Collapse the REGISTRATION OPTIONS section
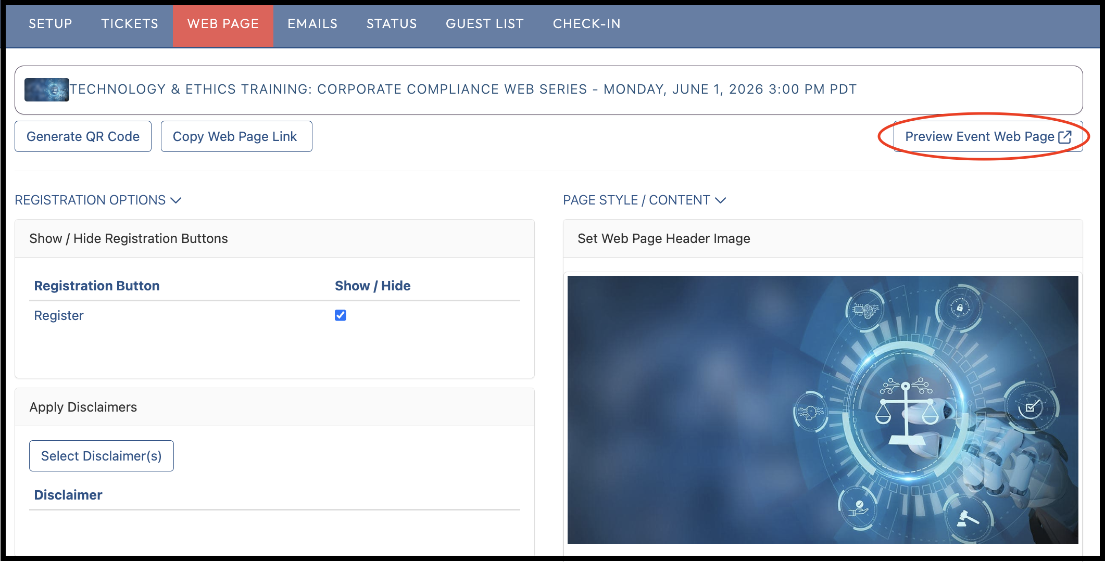This screenshot has height=562, width=1105. click(98, 200)
